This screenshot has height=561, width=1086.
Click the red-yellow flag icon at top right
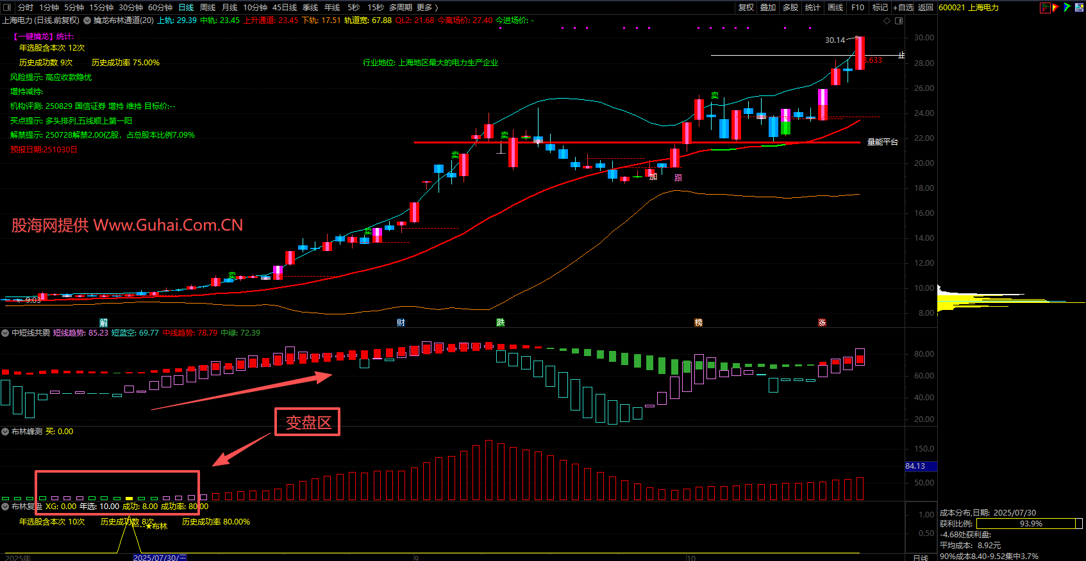tap(1056, 8)
